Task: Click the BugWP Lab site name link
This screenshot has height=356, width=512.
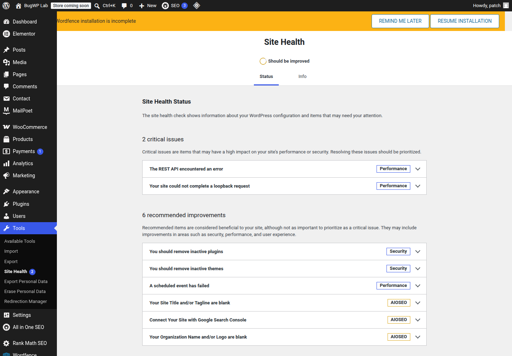Action: tap(36, 6)
